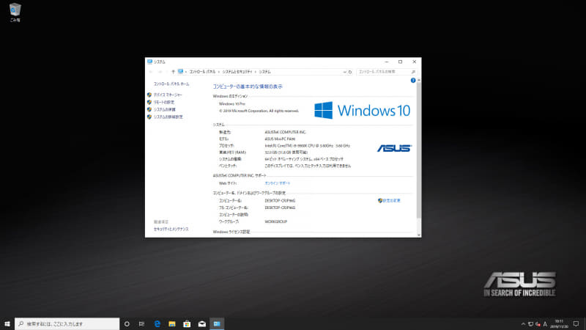The image size is (586, 330).
Task: Click the ASUS Mini PC model value
Action: click(x=280, y=139)
